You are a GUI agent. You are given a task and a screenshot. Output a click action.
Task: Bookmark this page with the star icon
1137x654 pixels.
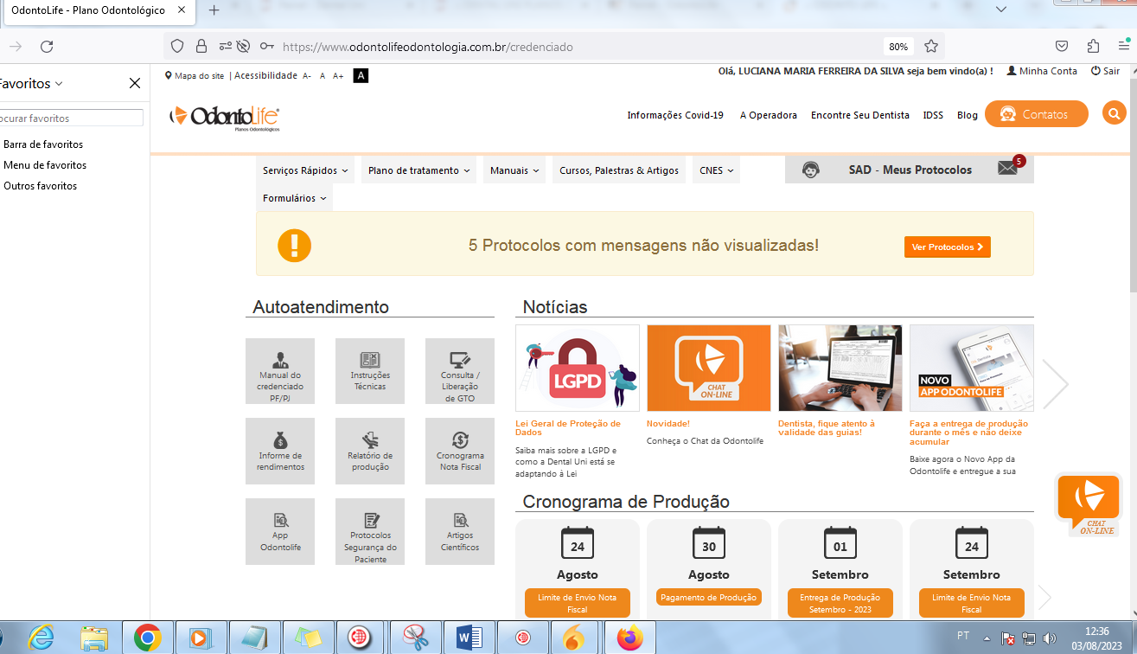(931, 47)
